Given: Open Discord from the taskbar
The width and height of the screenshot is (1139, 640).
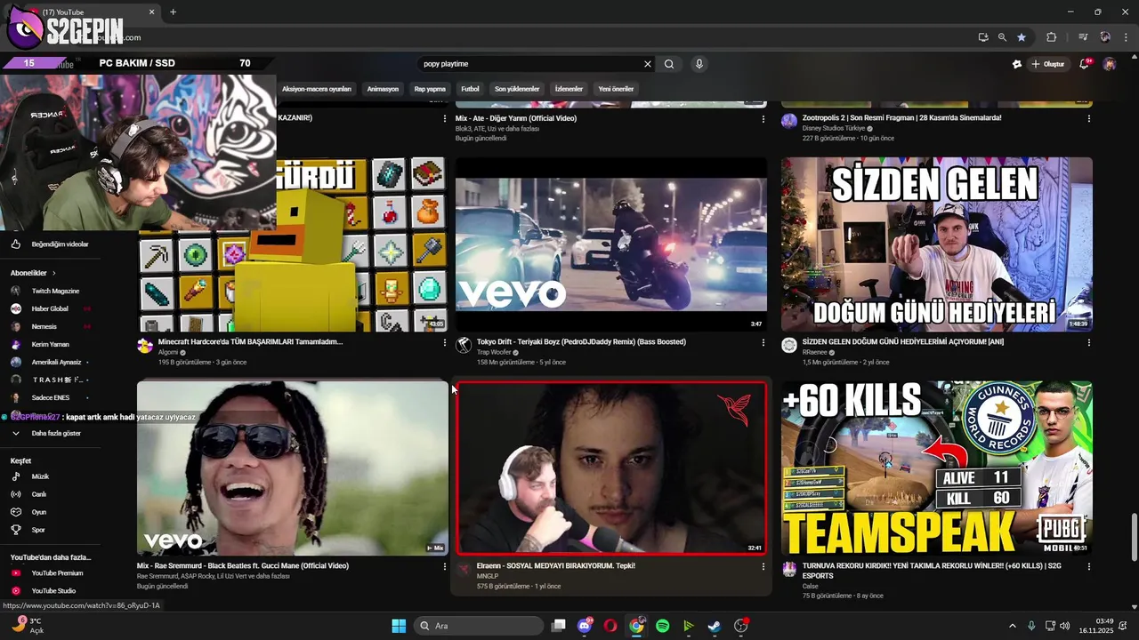Looking at the screenshot, I should (x=585, y=626).
